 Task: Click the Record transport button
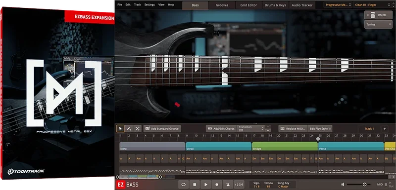click(217, 185)
